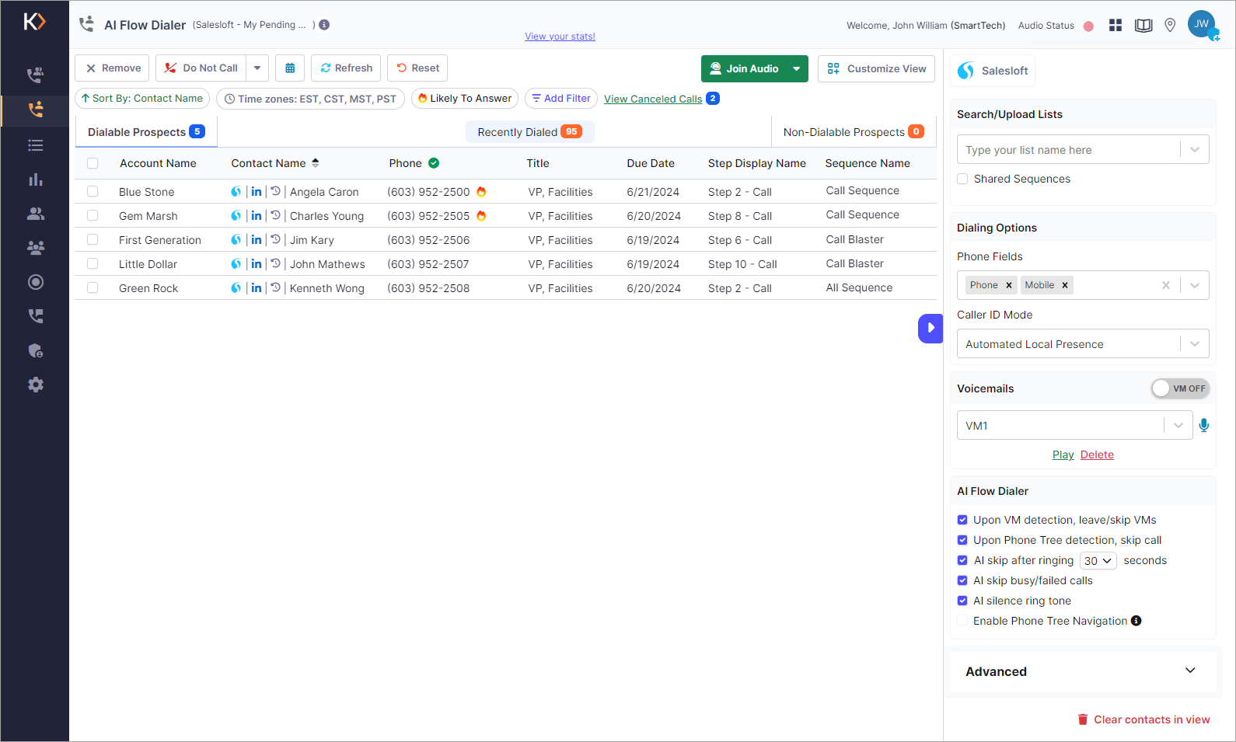Open the Do Not Call dropdown arrow

click(257, 68)
